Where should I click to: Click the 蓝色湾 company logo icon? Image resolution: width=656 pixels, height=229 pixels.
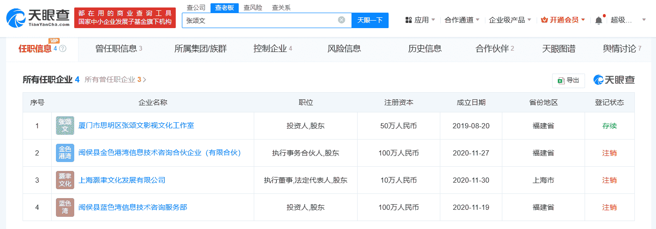(65, 207)
